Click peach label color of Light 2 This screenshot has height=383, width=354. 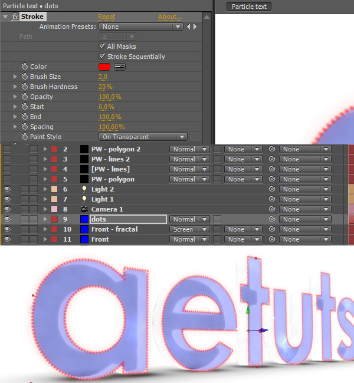coord(54,189)
